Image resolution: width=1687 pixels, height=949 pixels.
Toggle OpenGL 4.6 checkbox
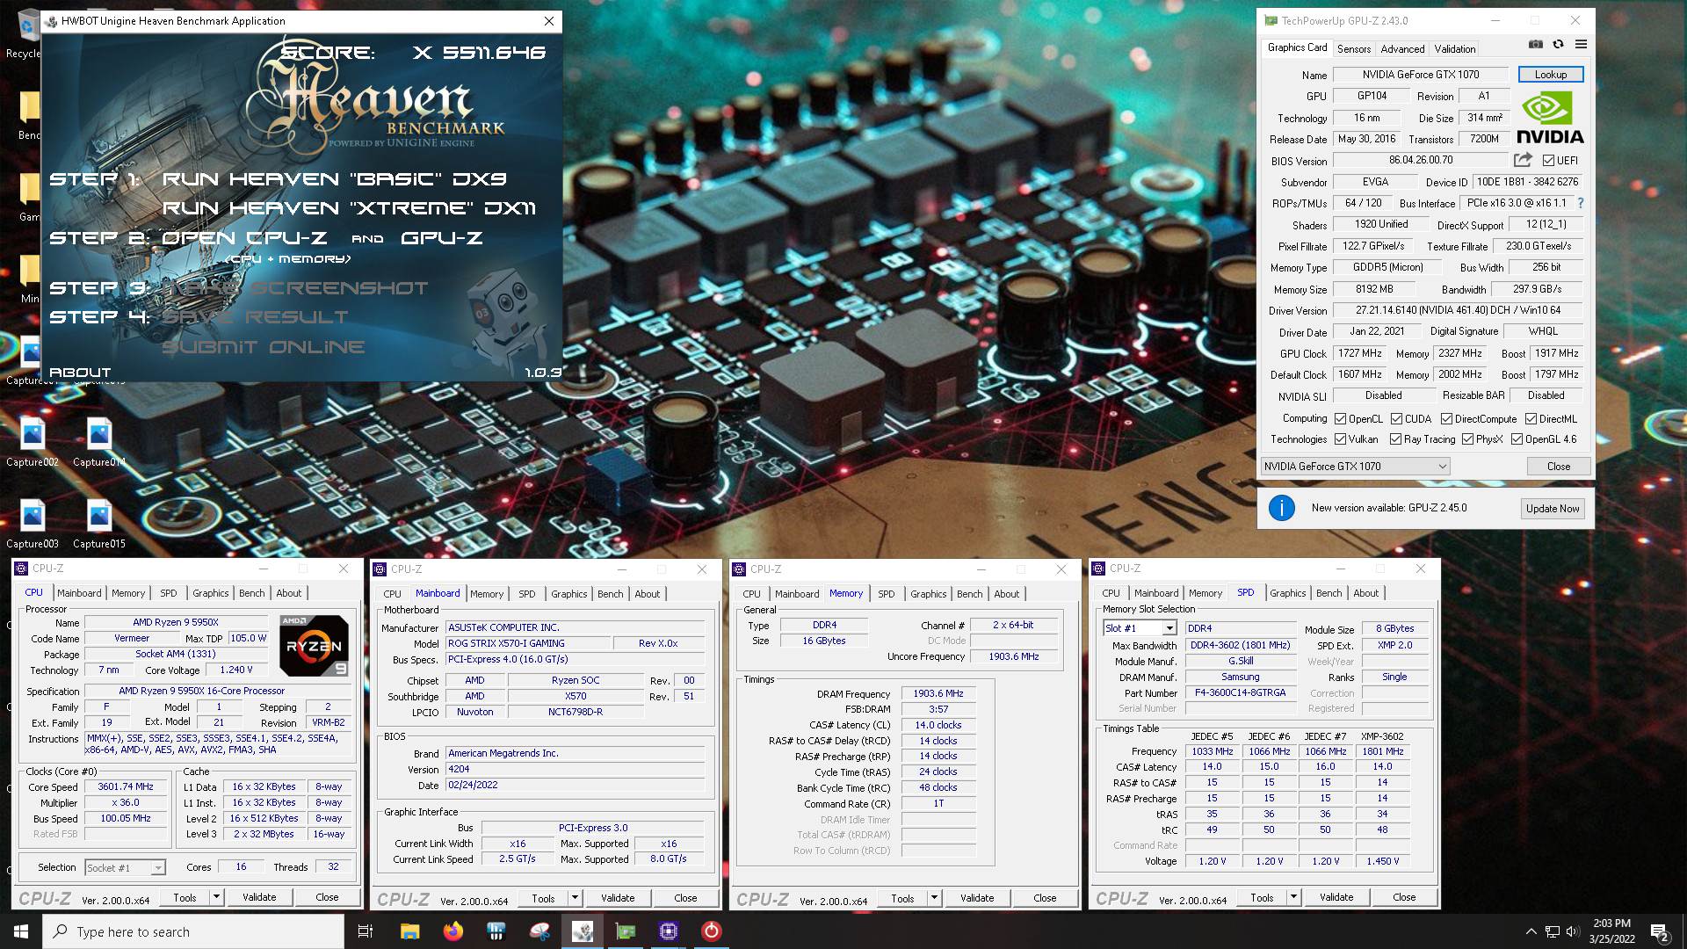pos(1517,439)
